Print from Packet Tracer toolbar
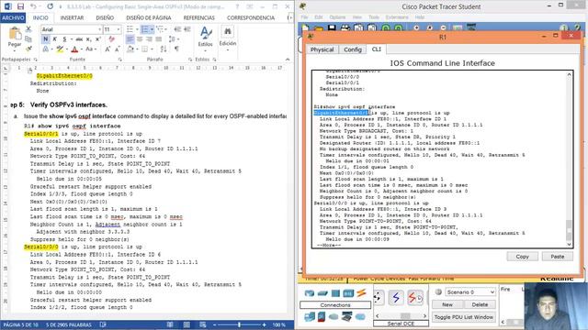The width and height of the screenshot is (588, 330). click(345, 28)
